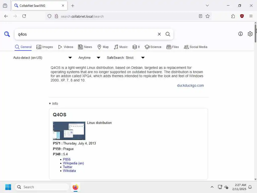
Task: Click Firefox icon in taskbar
Action: click(75, 187)
